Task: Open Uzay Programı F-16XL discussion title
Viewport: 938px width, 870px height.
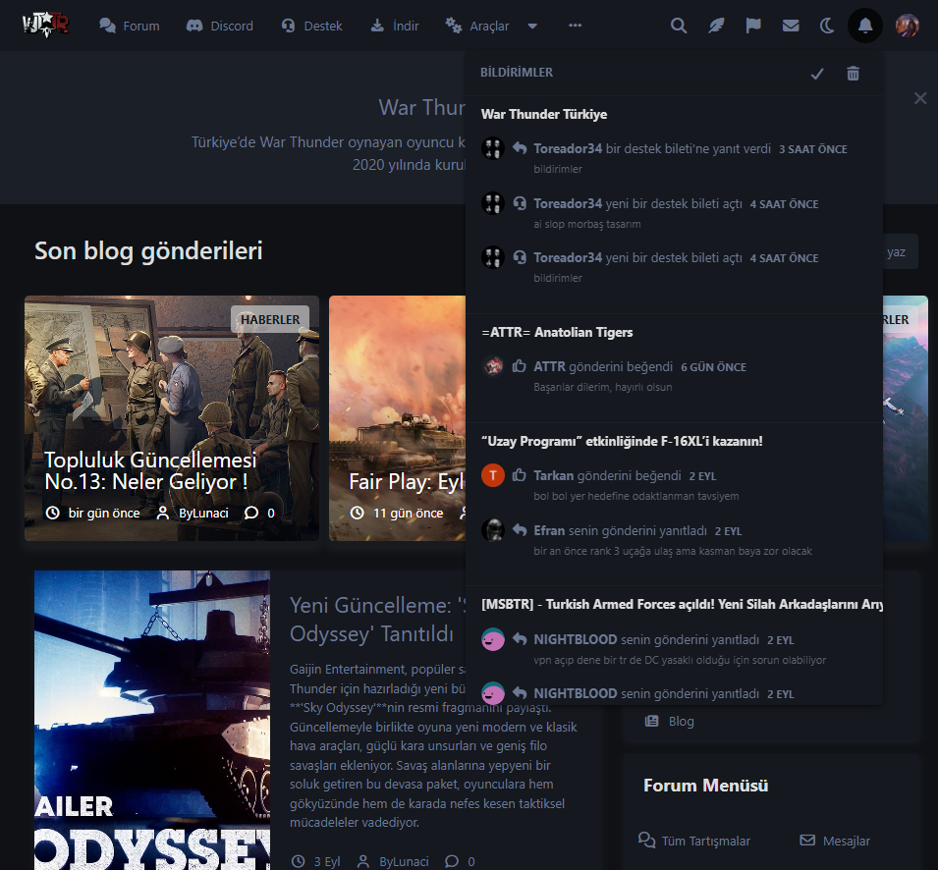Action: pos(622,441)
